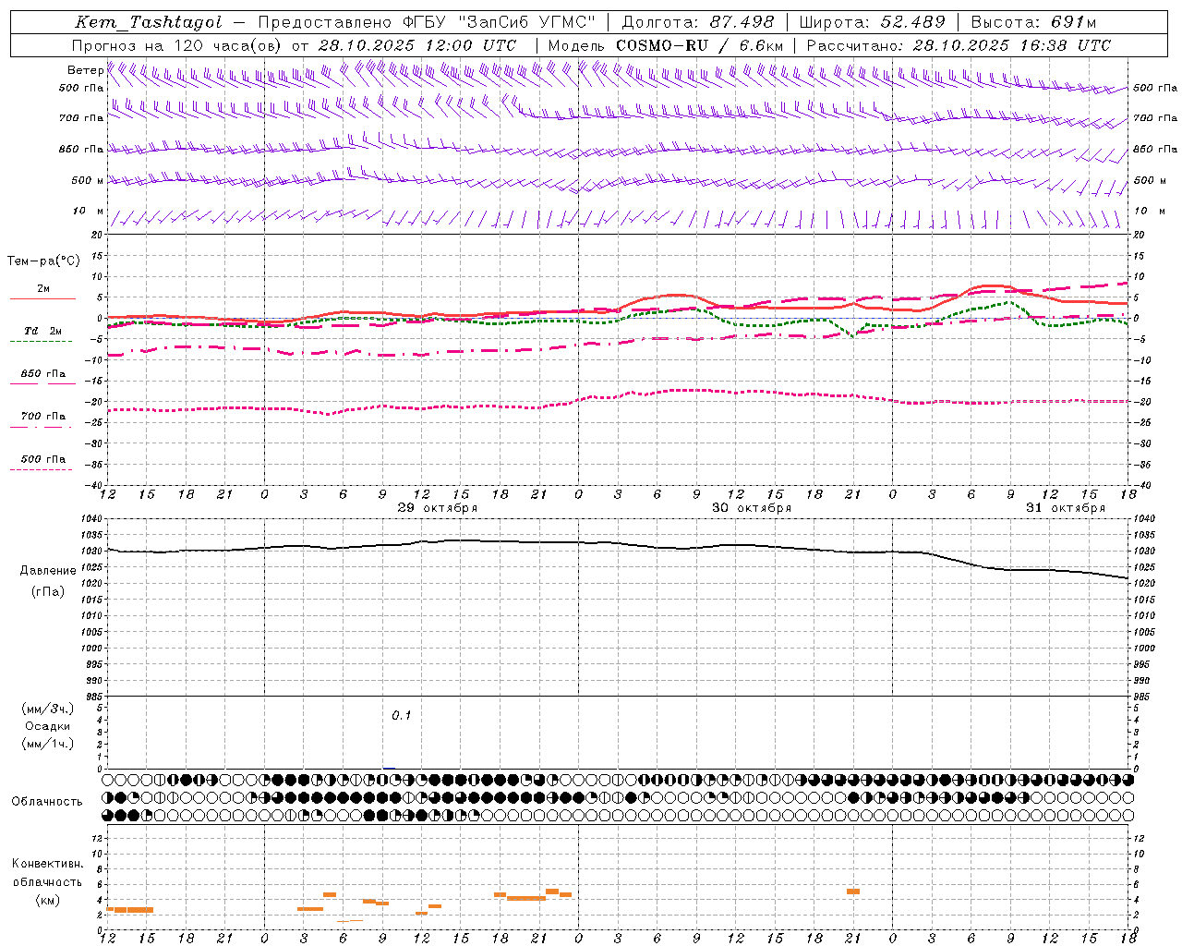1182x946 pixels.
Task: Click the (км) unit under облачность
Action: (47, 900)
